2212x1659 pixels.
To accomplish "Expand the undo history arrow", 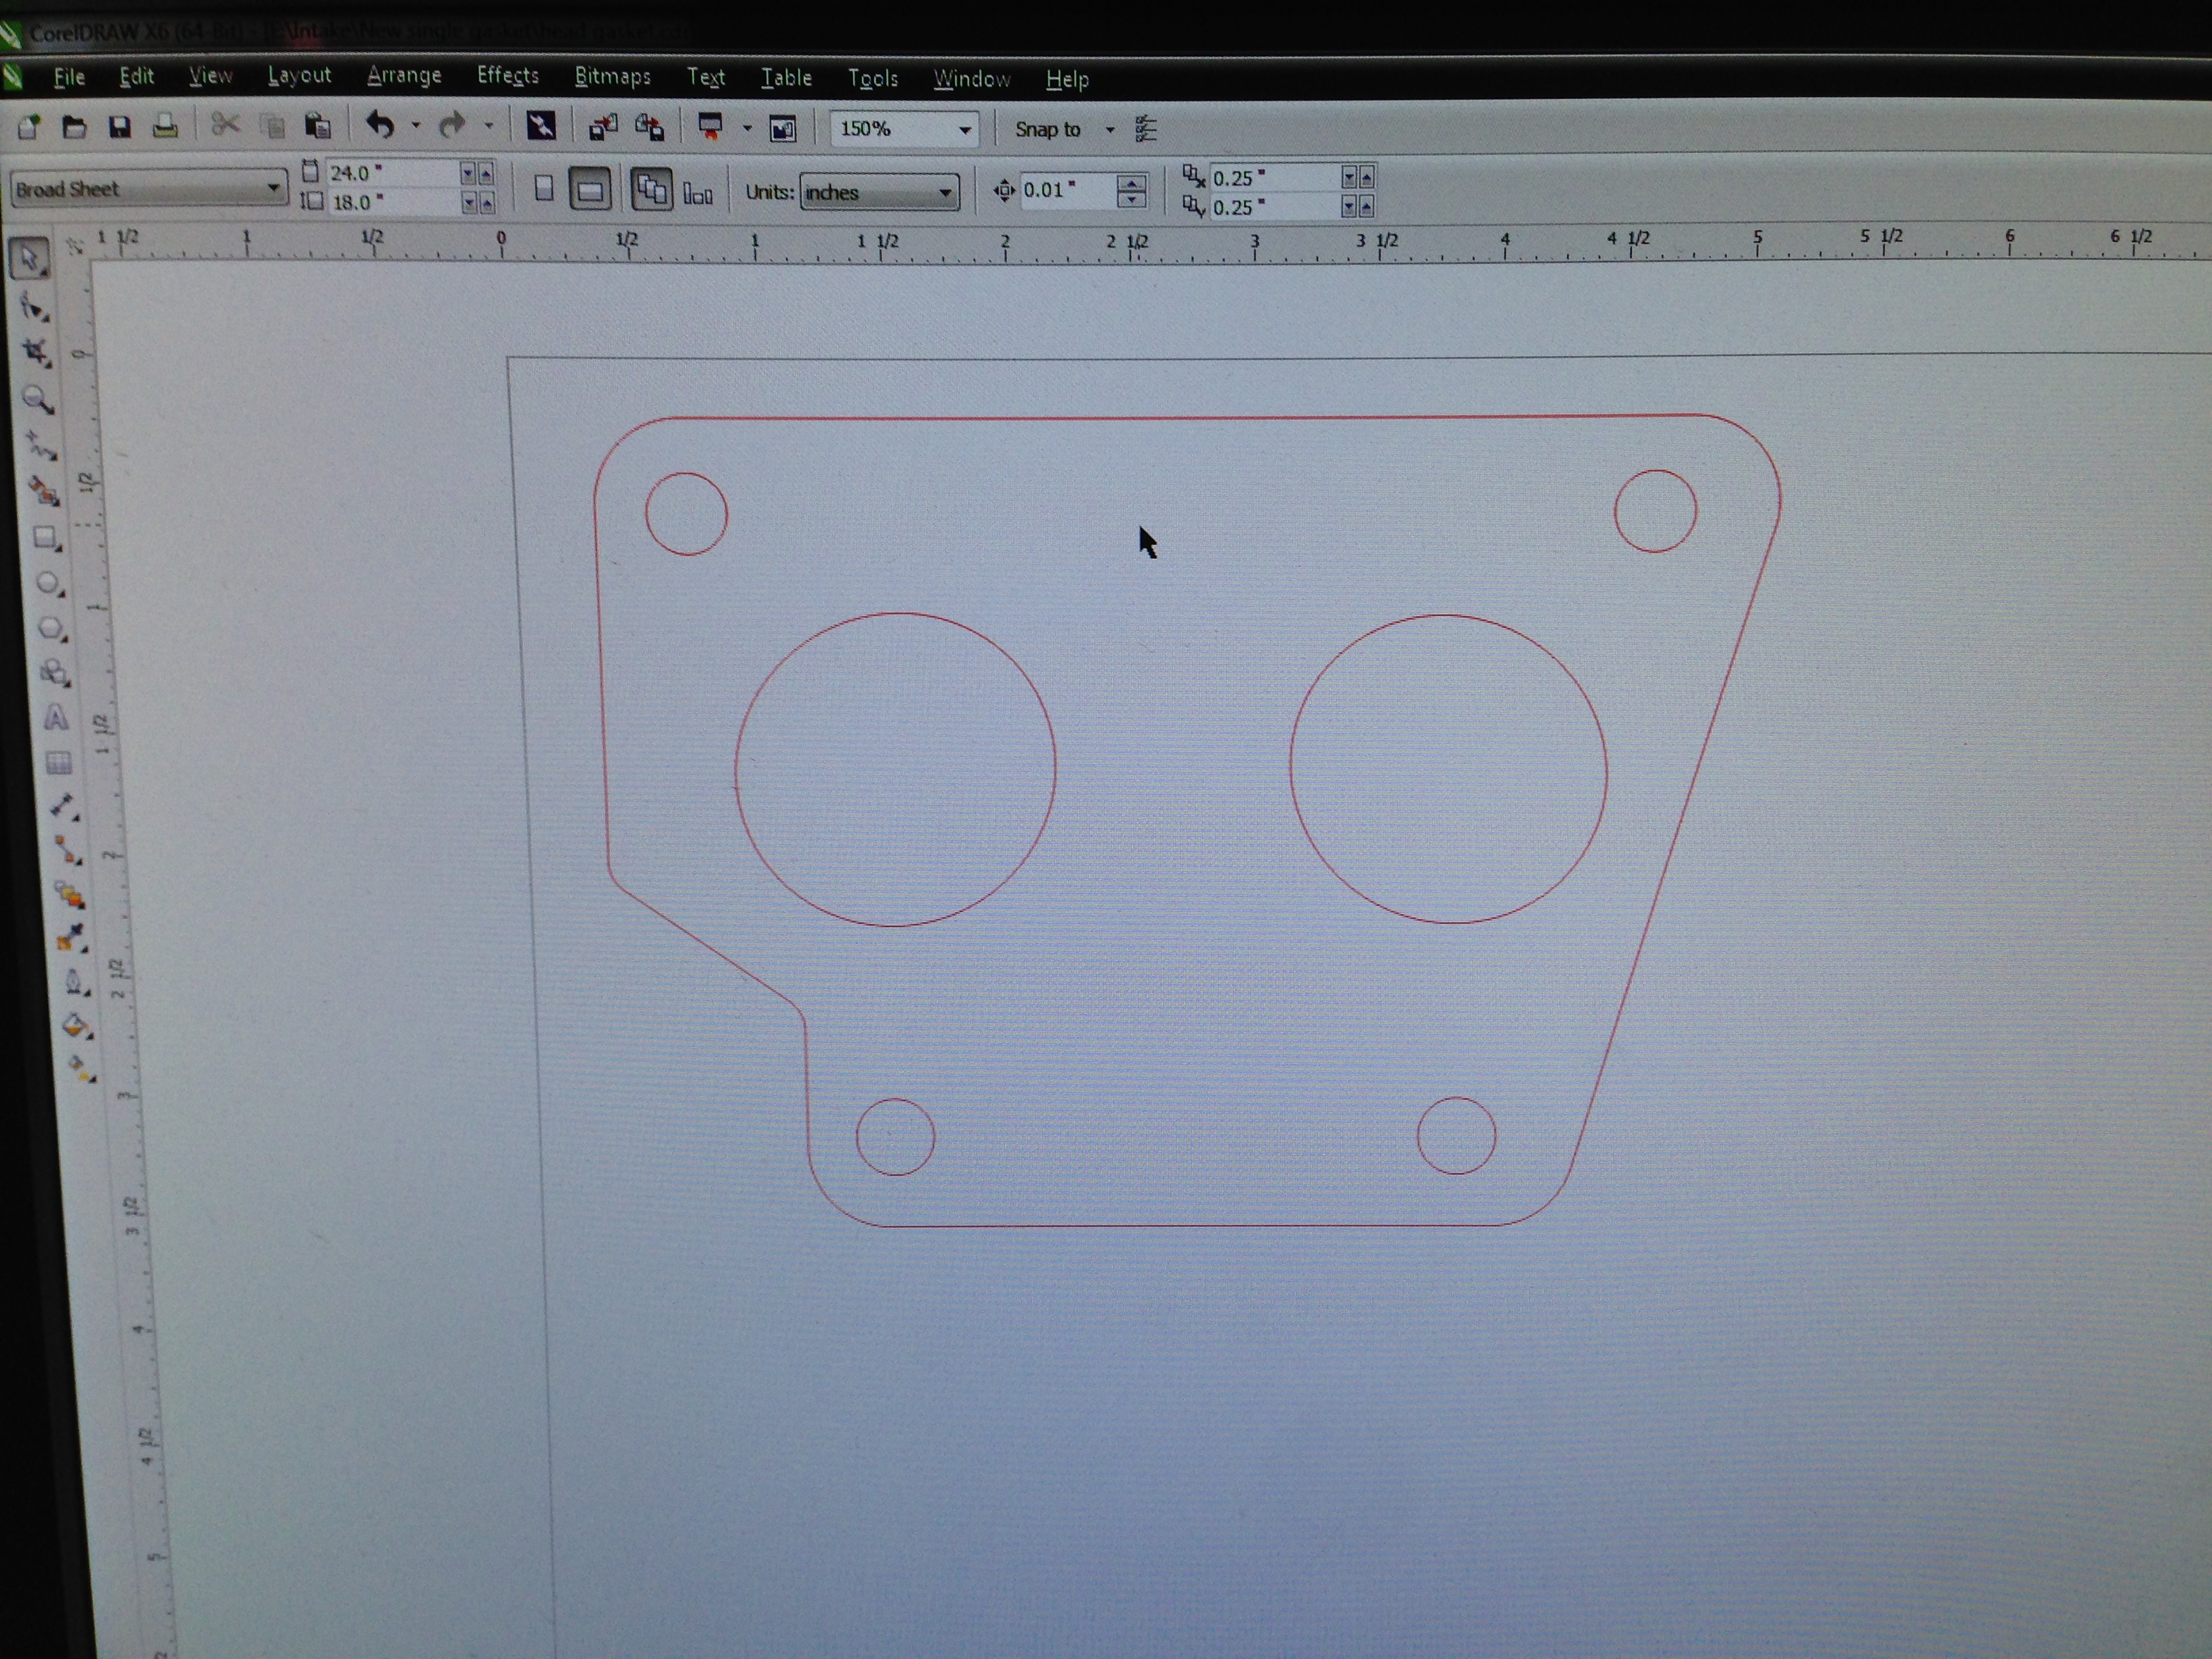I will [x=416, y=126].
